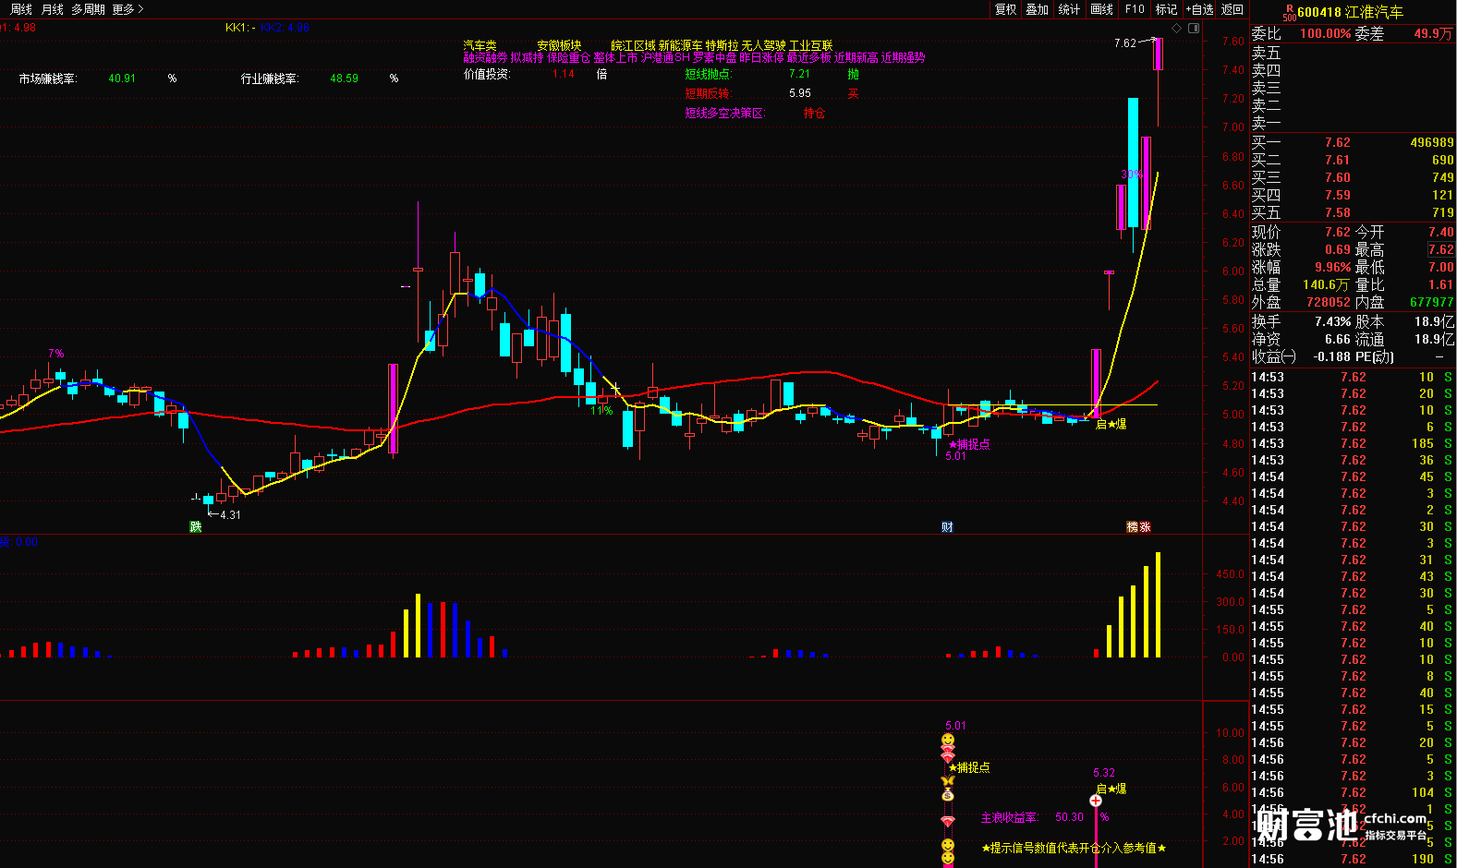Click 工业互联 concept tag
The height and width of the screenshot is (868, 1457).
[x=810, y=45]
